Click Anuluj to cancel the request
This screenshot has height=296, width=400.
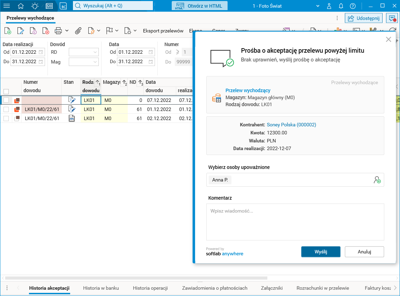(364, 252)
